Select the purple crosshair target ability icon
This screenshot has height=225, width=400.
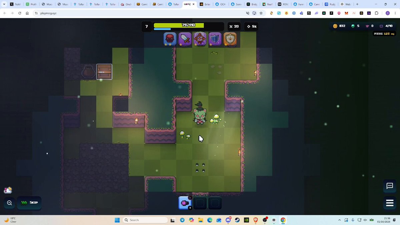click(200, 39)
